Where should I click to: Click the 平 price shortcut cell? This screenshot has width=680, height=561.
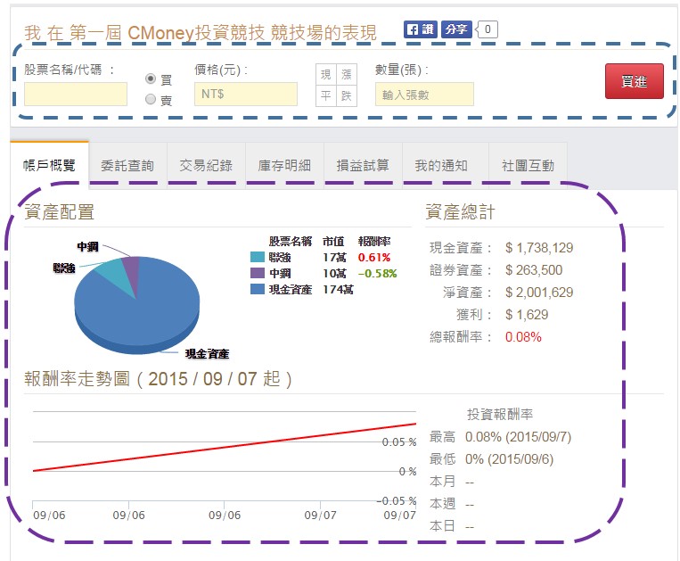325,96
